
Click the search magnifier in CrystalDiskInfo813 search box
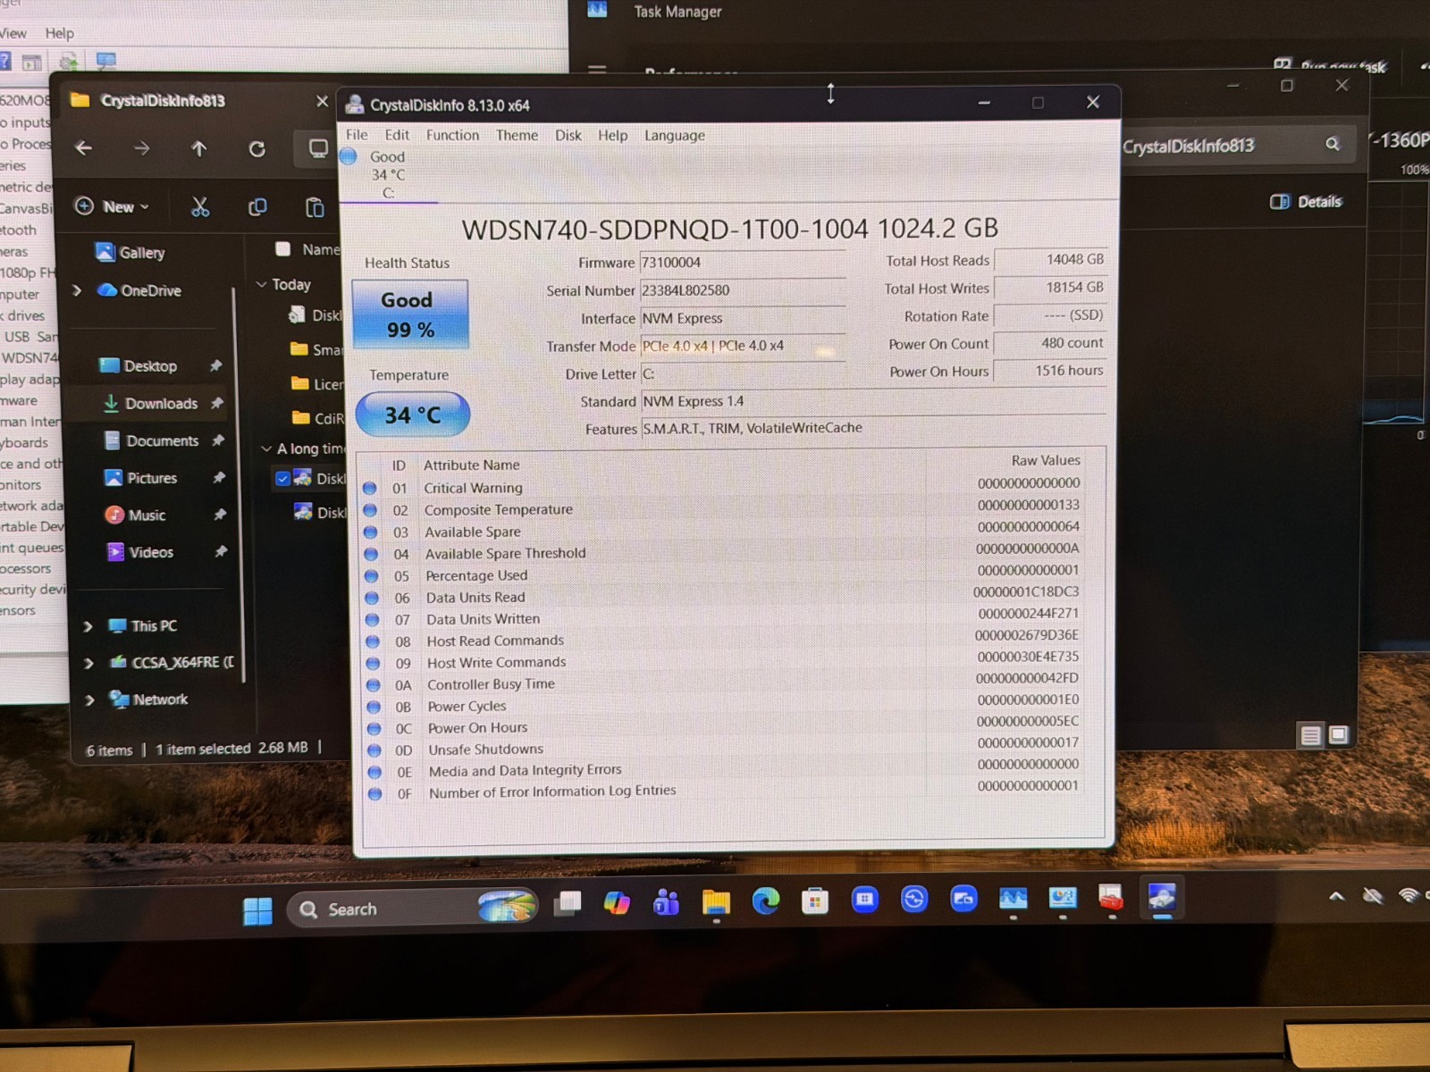pos(1333,144)
